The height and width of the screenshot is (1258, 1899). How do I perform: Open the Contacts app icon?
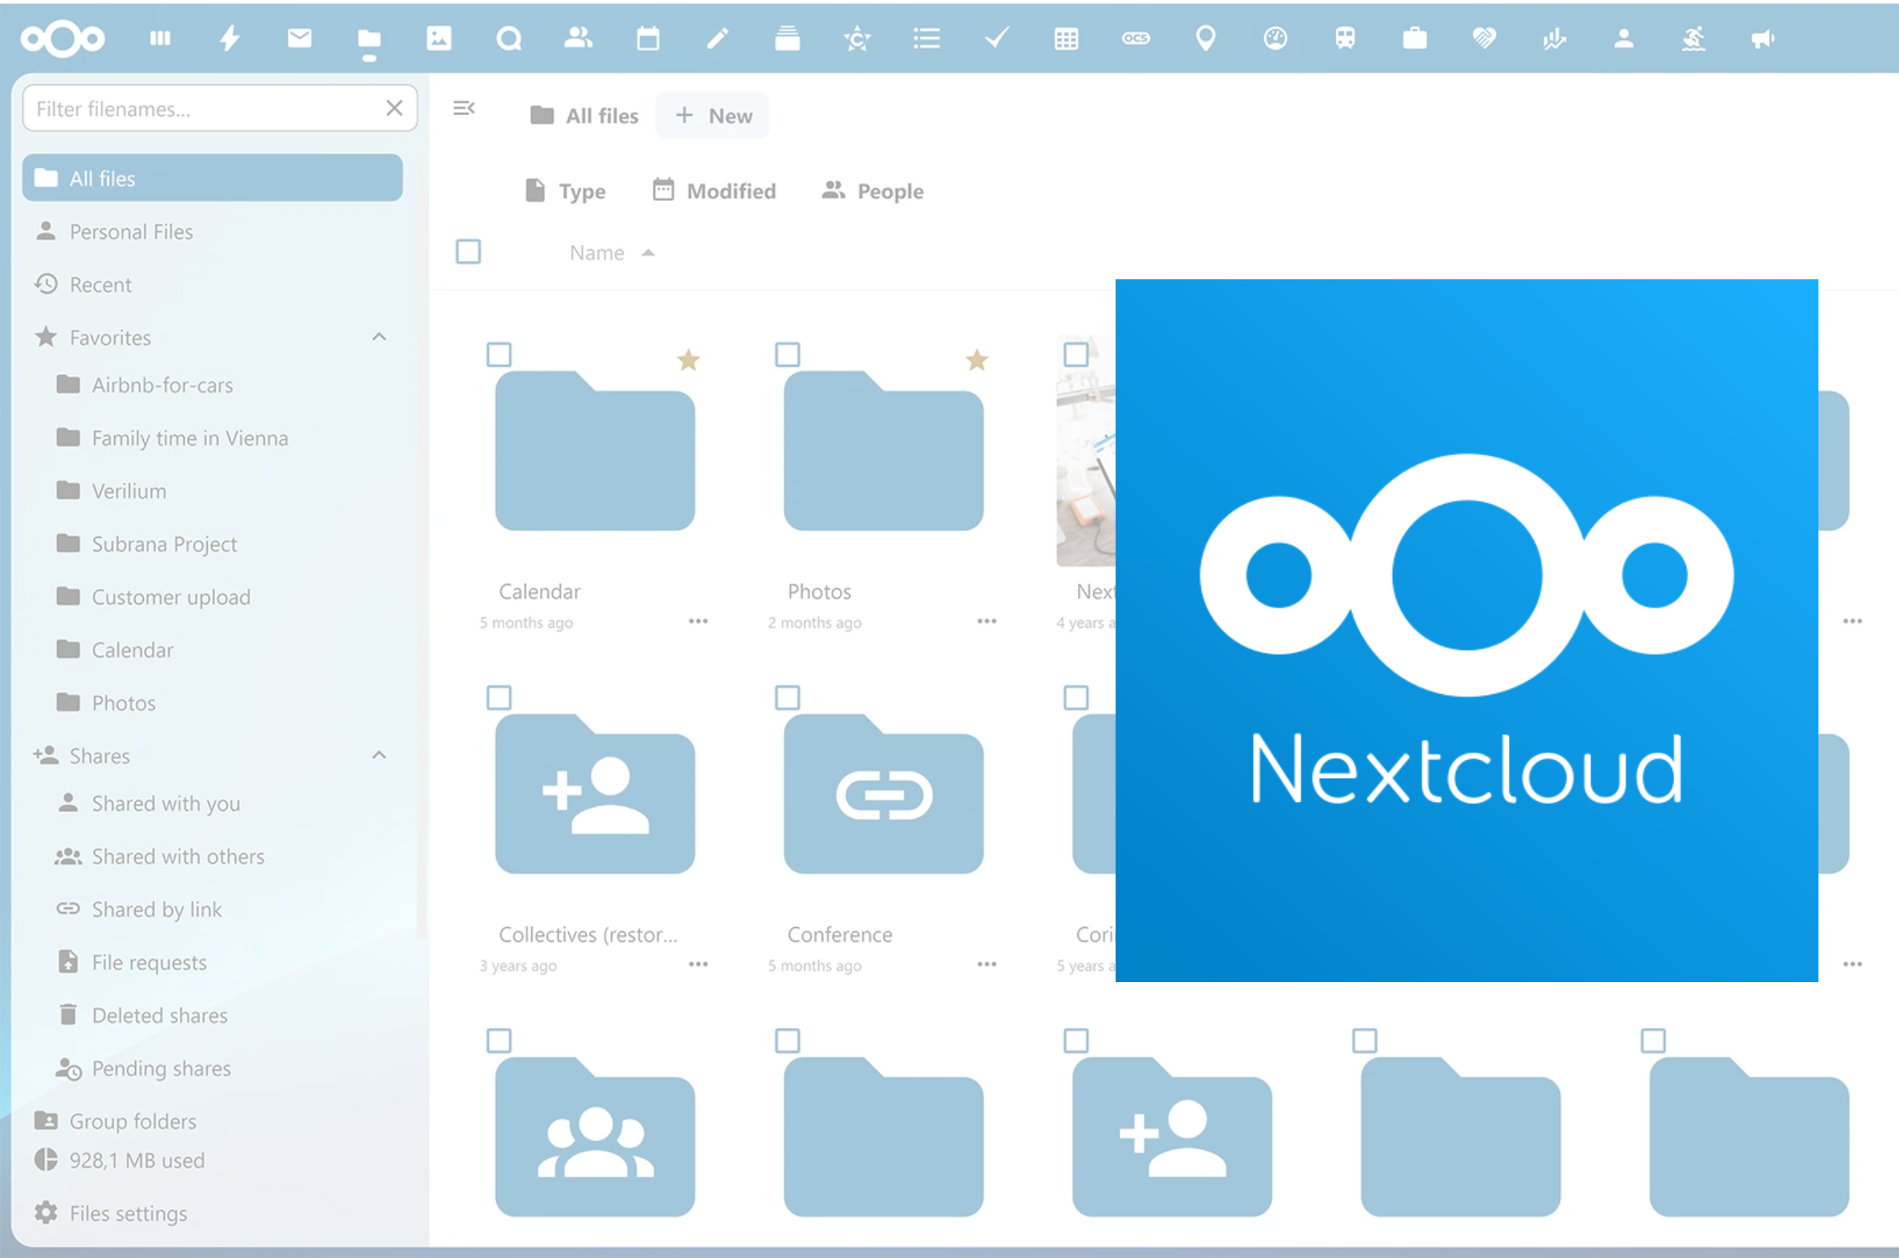point(579,38)
